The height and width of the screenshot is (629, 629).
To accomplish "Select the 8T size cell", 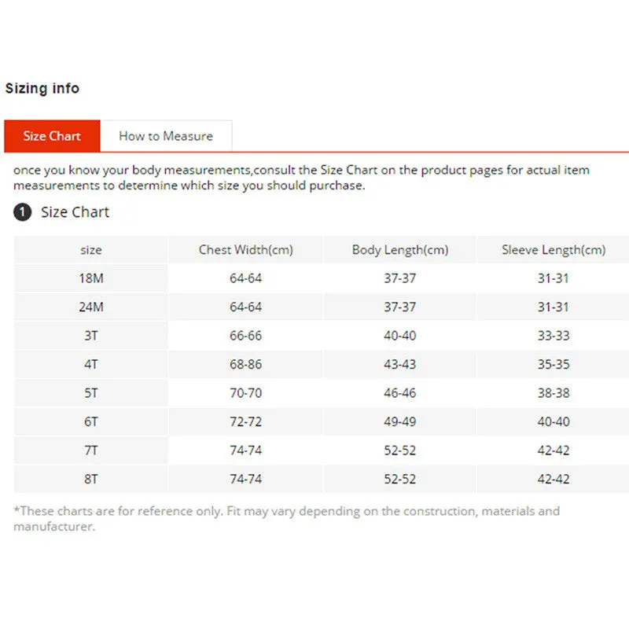I will [x=91, y=479].
